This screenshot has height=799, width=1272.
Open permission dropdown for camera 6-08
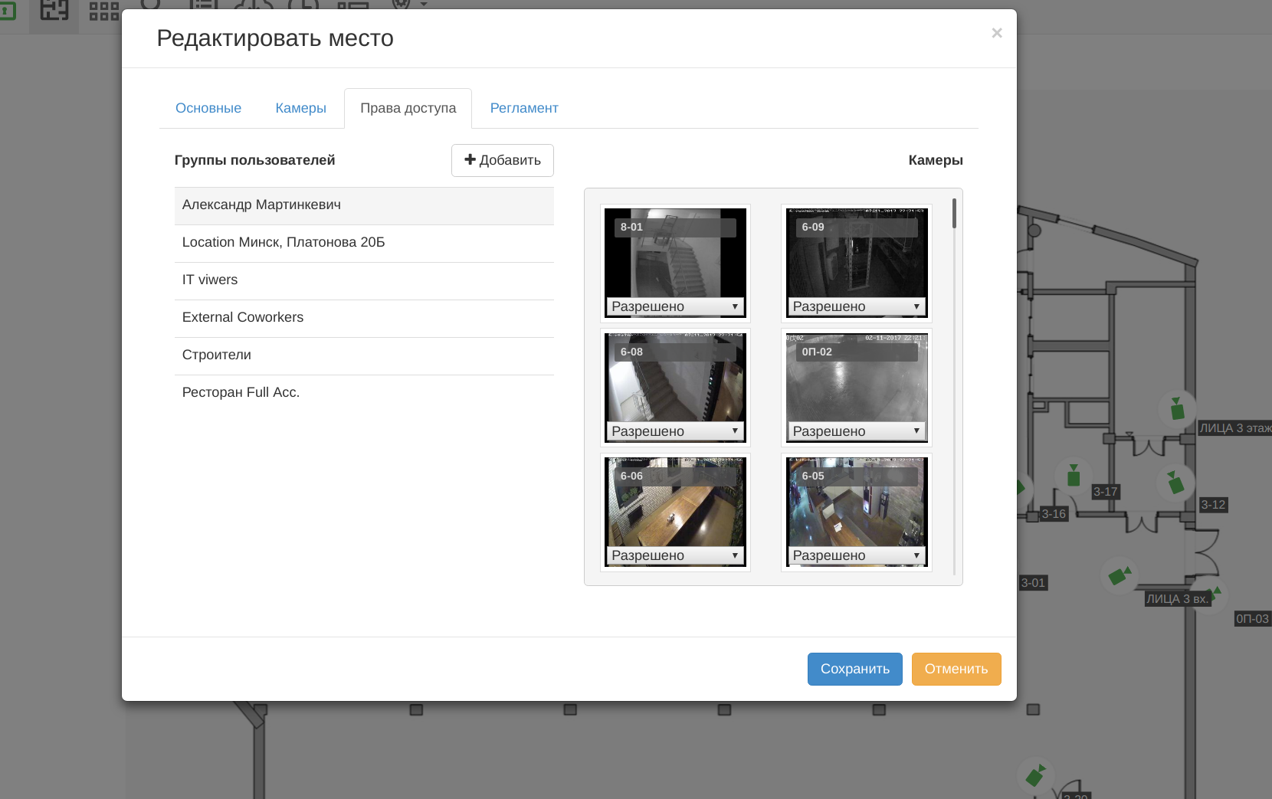(675, 431)
